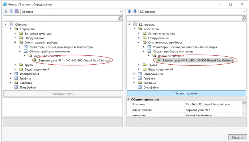
Task: Click the down arrow icon in right panel toolbar
Action: [x=135, y=12]
